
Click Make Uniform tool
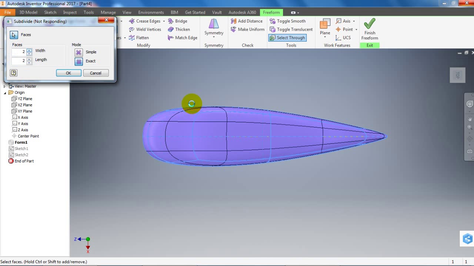(x=247, y=30)
